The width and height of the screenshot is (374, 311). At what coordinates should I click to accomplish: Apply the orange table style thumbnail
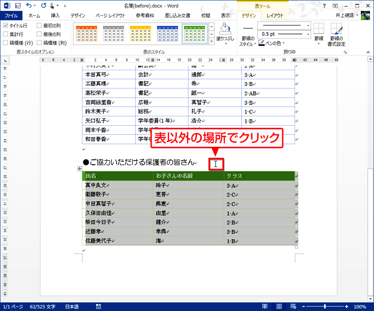(x=86, y=33)
